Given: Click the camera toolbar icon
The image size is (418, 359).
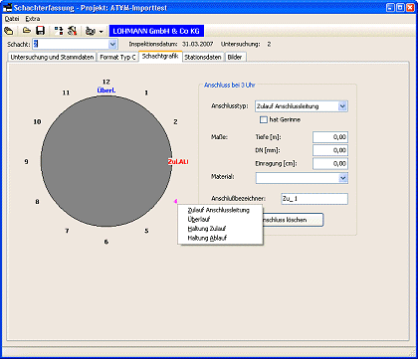Looking at the screenshot, I should [91, 31].
